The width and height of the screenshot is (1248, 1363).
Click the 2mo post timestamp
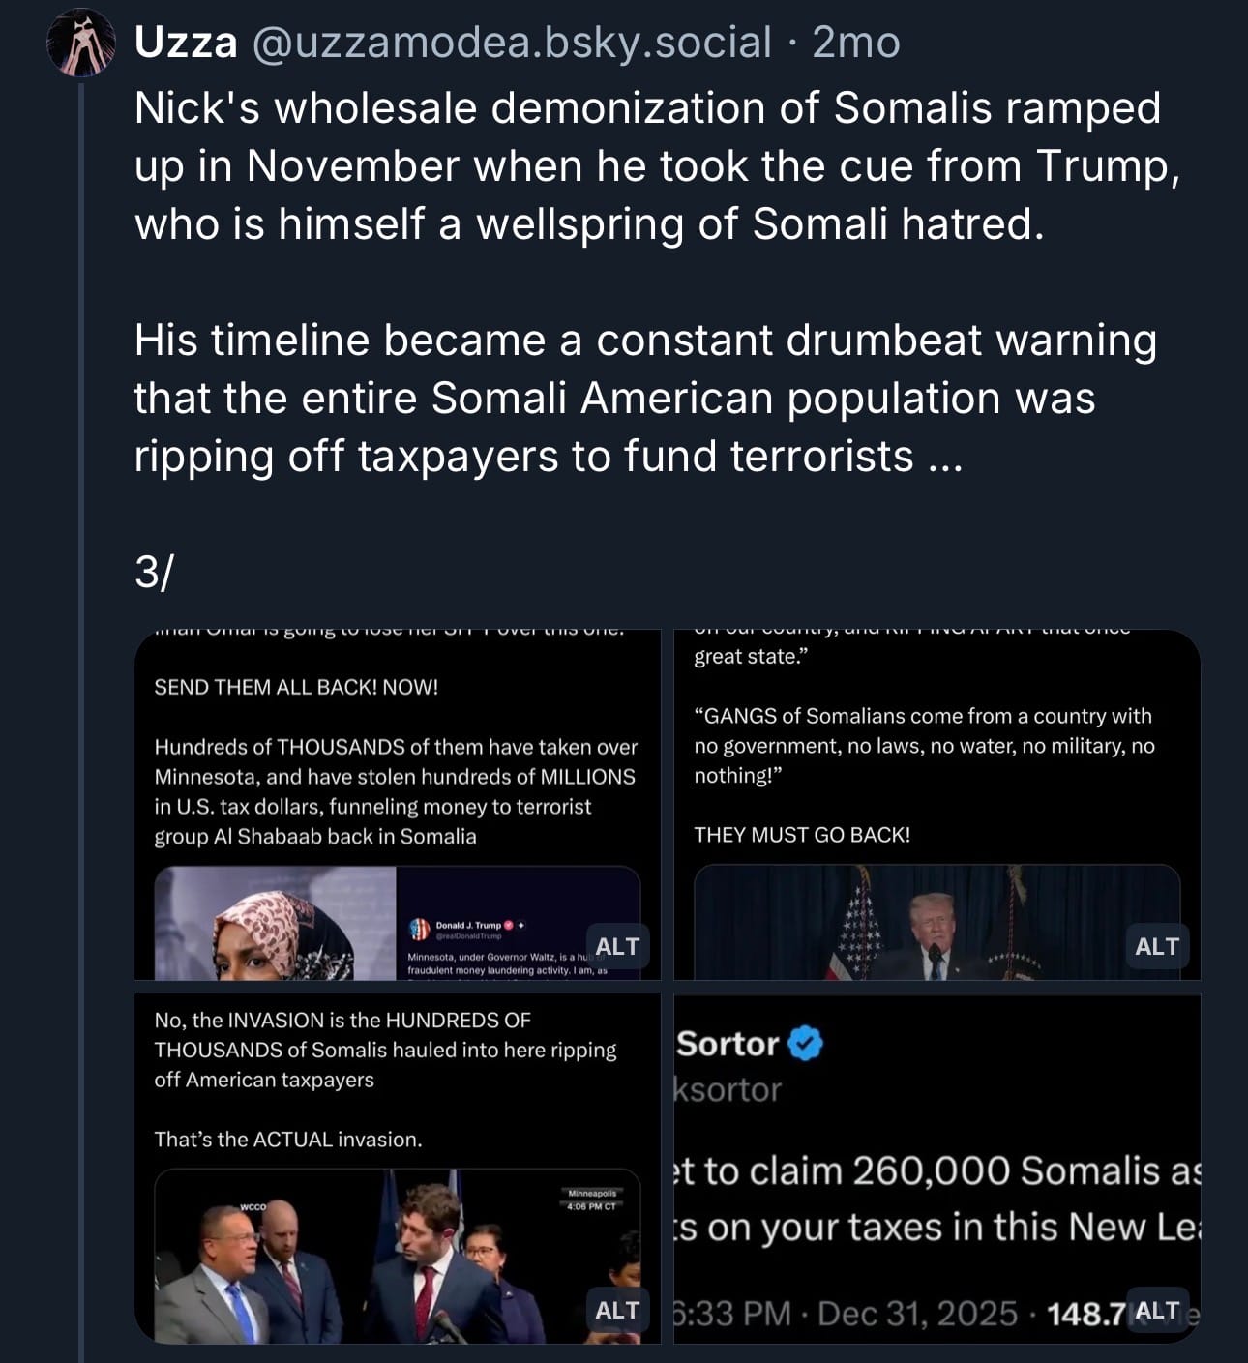(856, 43)
